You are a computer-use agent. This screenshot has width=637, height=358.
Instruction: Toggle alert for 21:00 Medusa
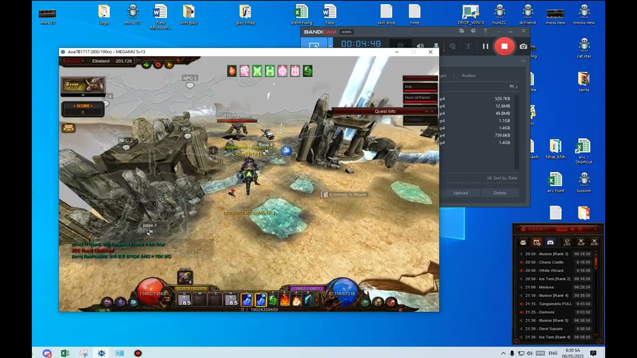pyautogui.click(x=521, y=287)
